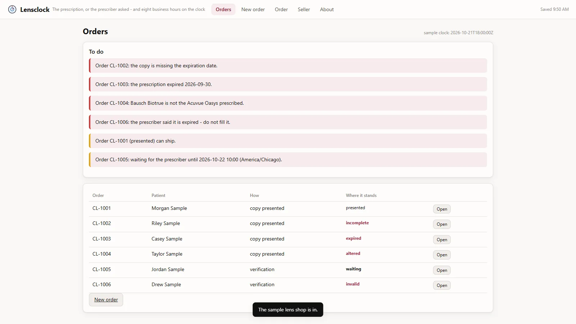Open order CL-1004 for Taylor Sample

coord(442,255)
